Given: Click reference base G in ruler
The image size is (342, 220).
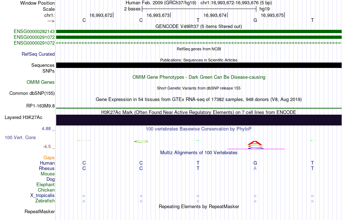Looking at the screenshot, I should coord(255,20).
